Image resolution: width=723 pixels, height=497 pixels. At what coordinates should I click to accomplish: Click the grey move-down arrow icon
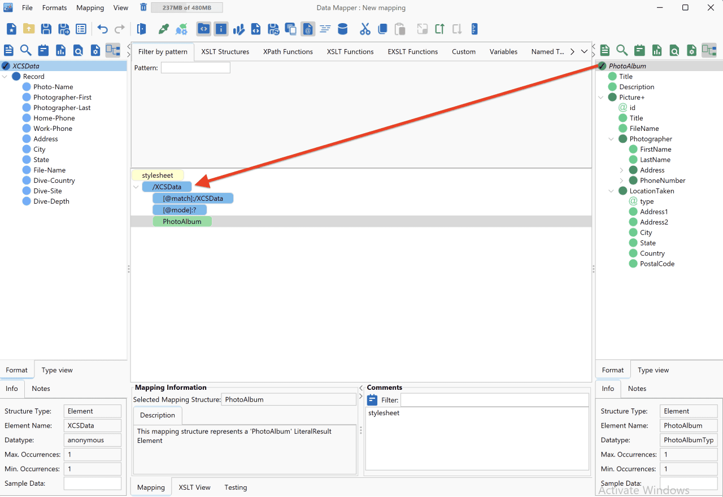pyautogui.click(x=458, y=29)
